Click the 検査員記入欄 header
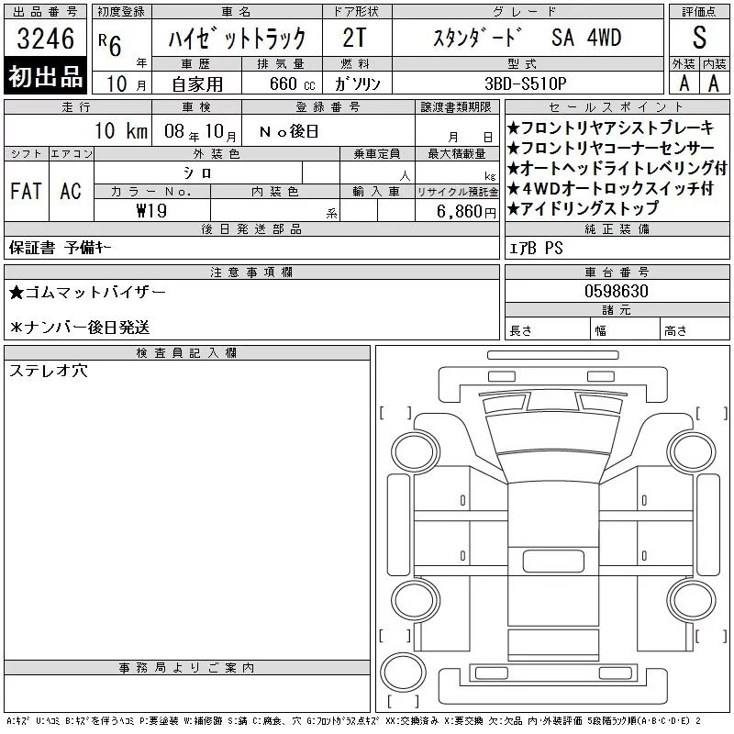 (187, 352)
